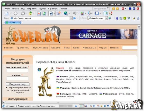Viewport: 144px width, 111px height.
Task: Go back with the Back arrow button
Action: [15, 13]
